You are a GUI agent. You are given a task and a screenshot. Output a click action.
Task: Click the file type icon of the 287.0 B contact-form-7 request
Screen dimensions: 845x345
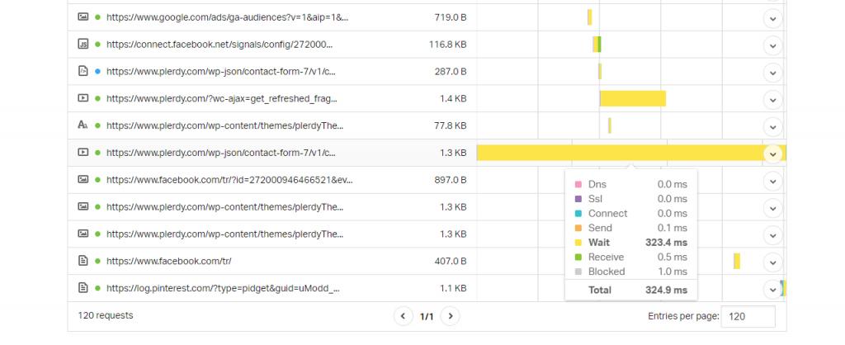tap(83, 71)
